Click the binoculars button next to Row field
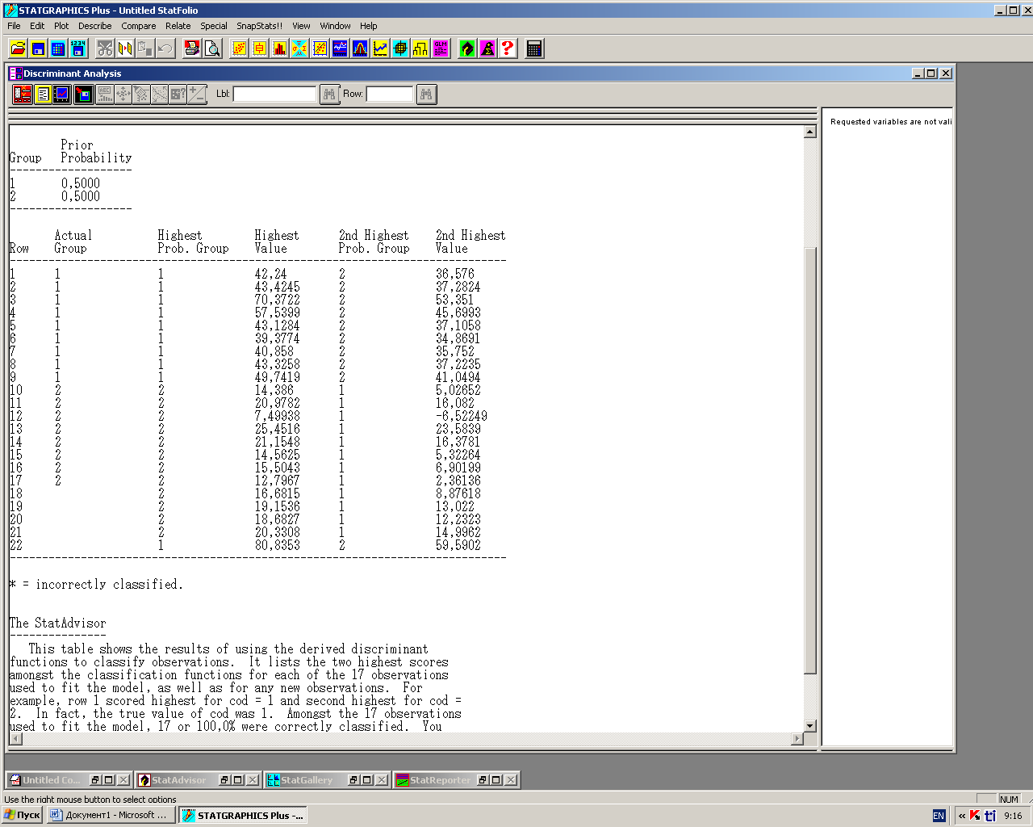The height and width of the screenshot is (827, 1033). pyautogui.click(x=426, y=94)
